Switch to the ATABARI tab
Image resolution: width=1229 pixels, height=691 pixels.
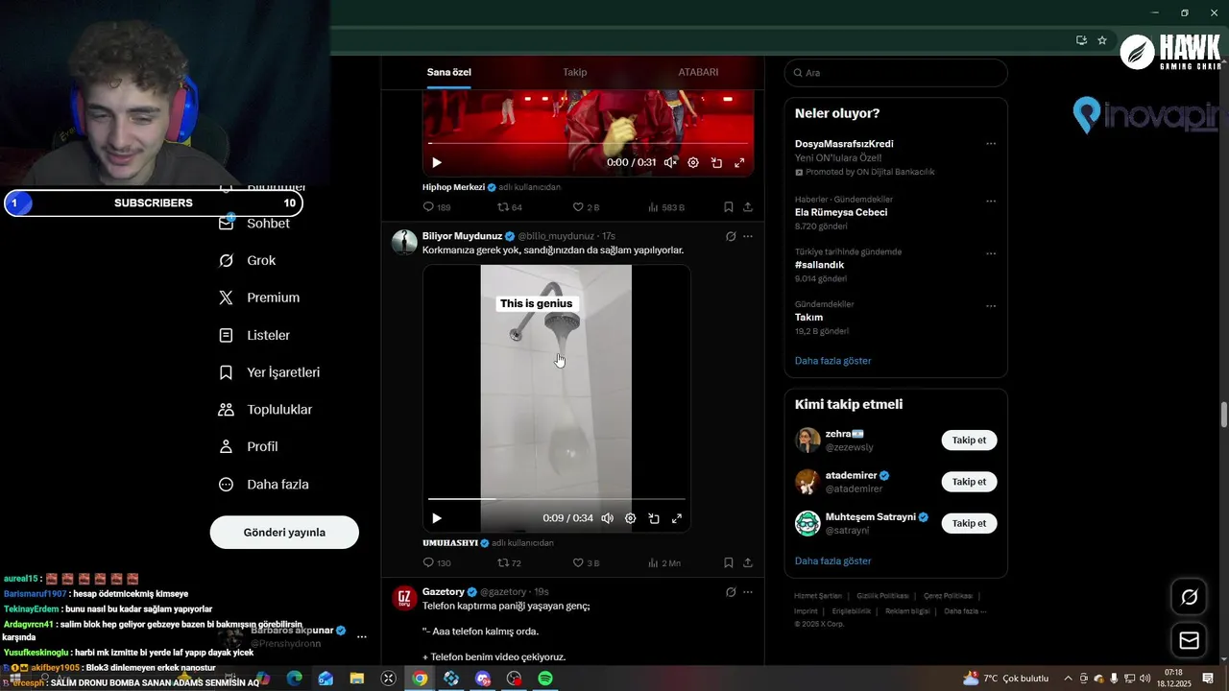698,72
